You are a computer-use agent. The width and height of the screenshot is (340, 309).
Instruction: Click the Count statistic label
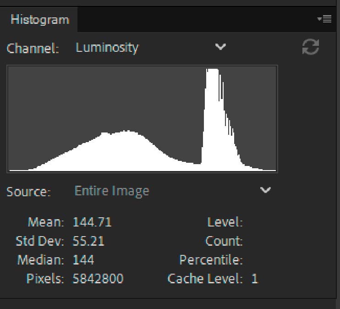tap(224, 241)
